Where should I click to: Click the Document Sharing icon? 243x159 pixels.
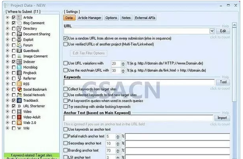click(19, 34)
